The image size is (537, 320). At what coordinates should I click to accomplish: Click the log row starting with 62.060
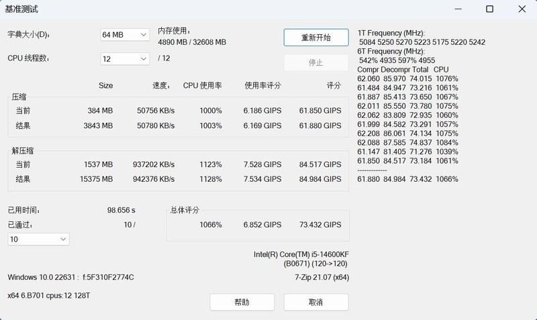407,78
